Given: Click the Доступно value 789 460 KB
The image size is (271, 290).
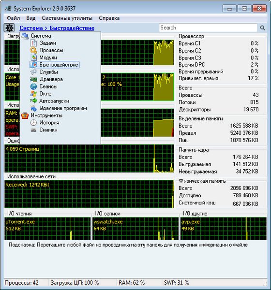Looking at the screenshot, I should pos(245,195).
